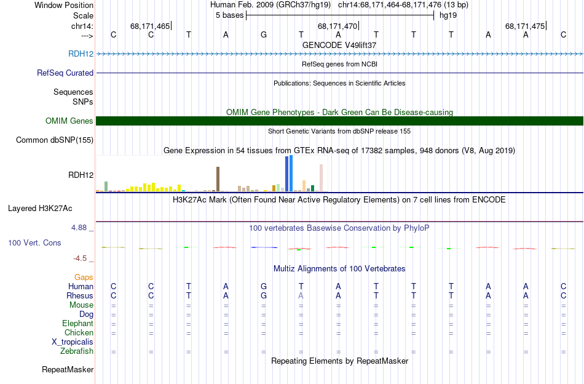Open the RefSeq Curated track label

[65, 73]
